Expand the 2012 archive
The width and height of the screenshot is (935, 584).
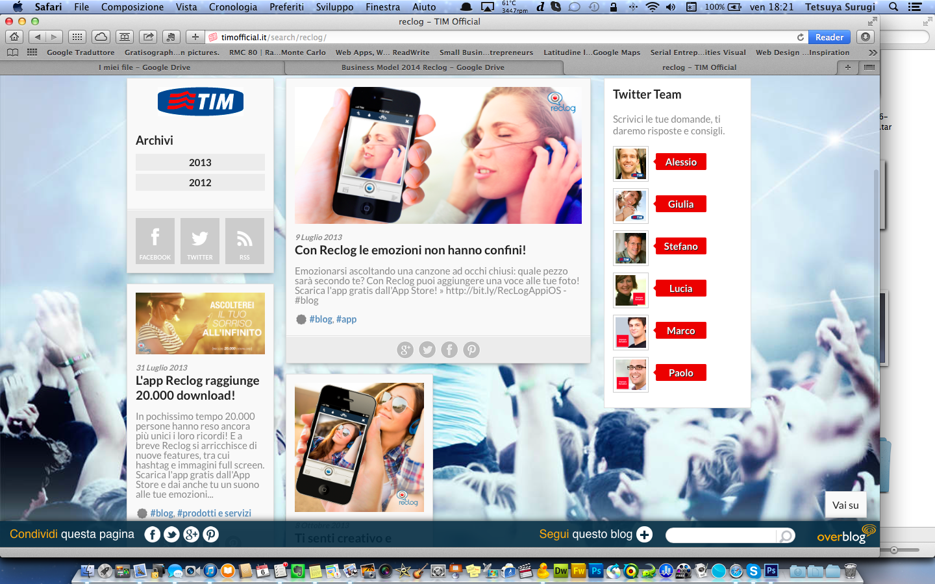pyautogui.click(x=200, y=182)
